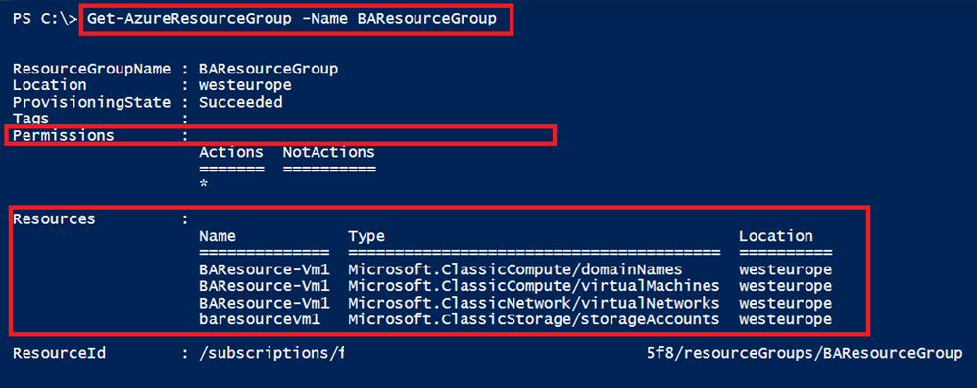The width and height of the screenshot is (977, 388).
Task: Click the Permissions label
Action: coord(64,135)
